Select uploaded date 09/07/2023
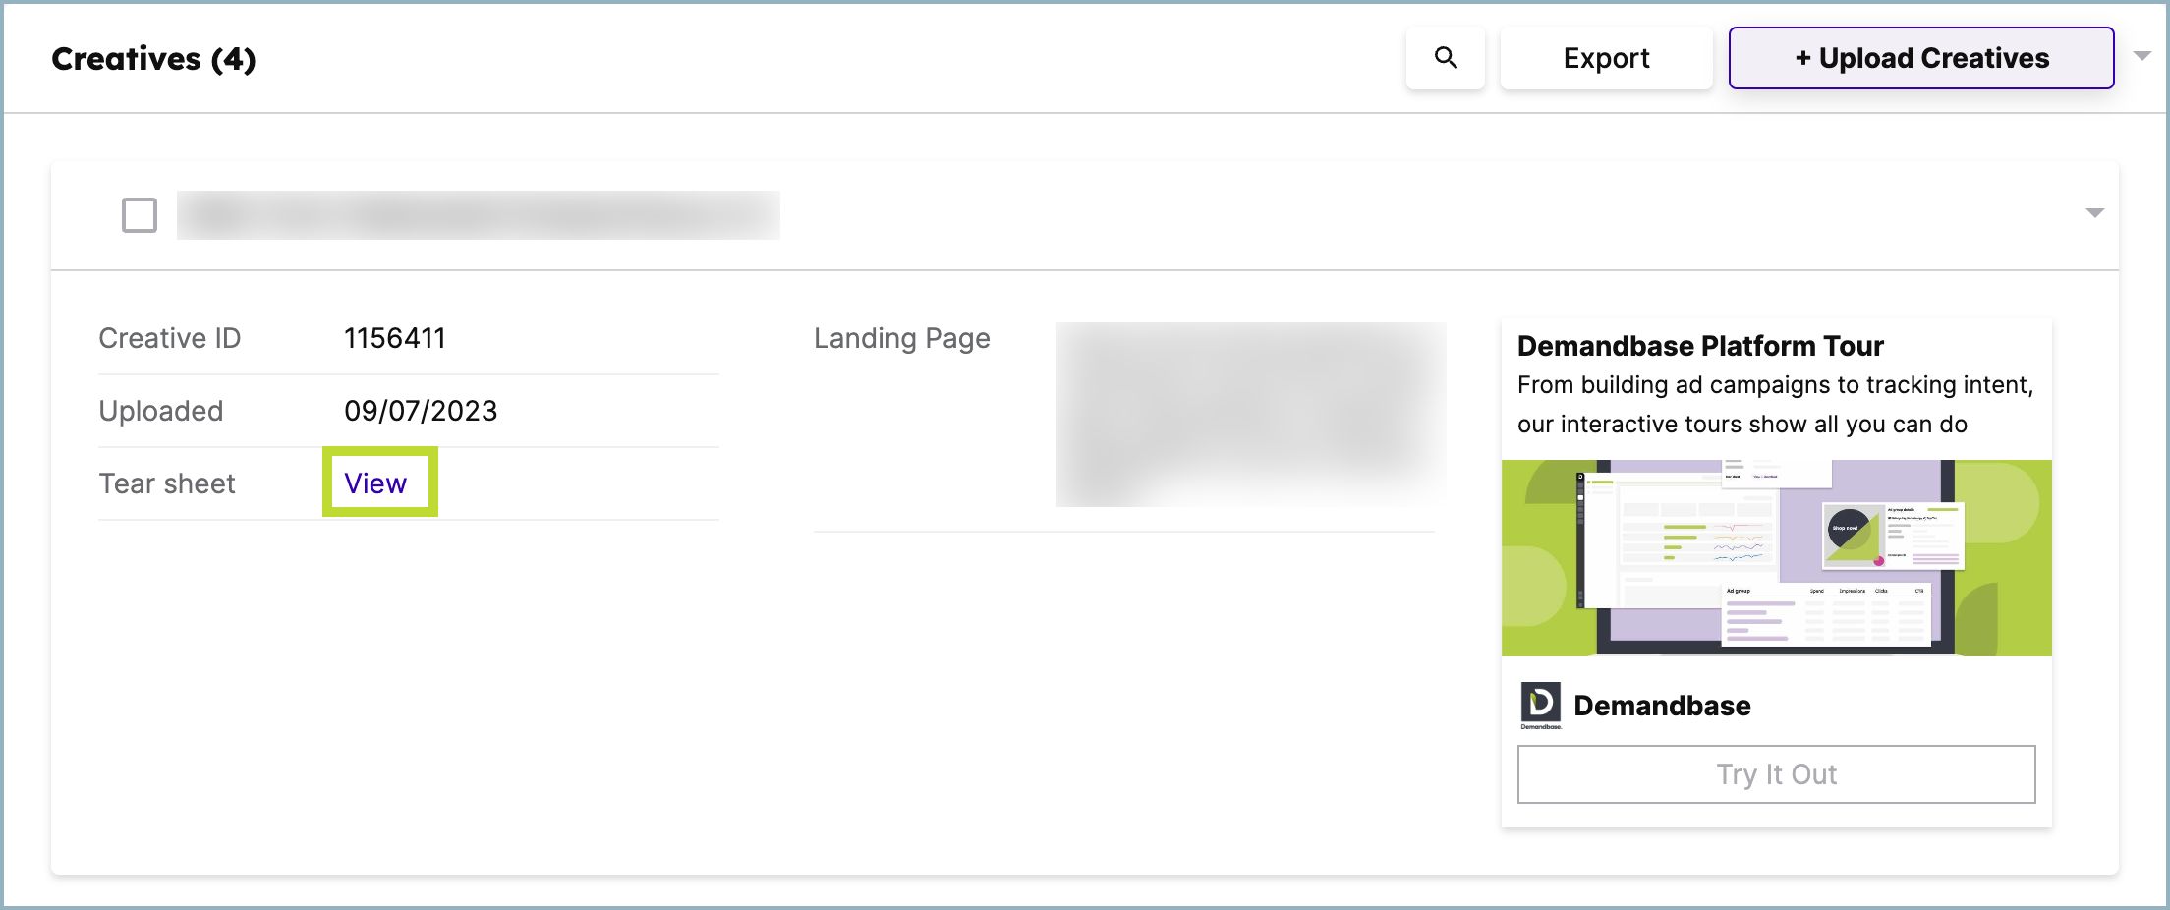Image resolution: width=2170 pixels, height=910 pixels. (x=421, y=411)
